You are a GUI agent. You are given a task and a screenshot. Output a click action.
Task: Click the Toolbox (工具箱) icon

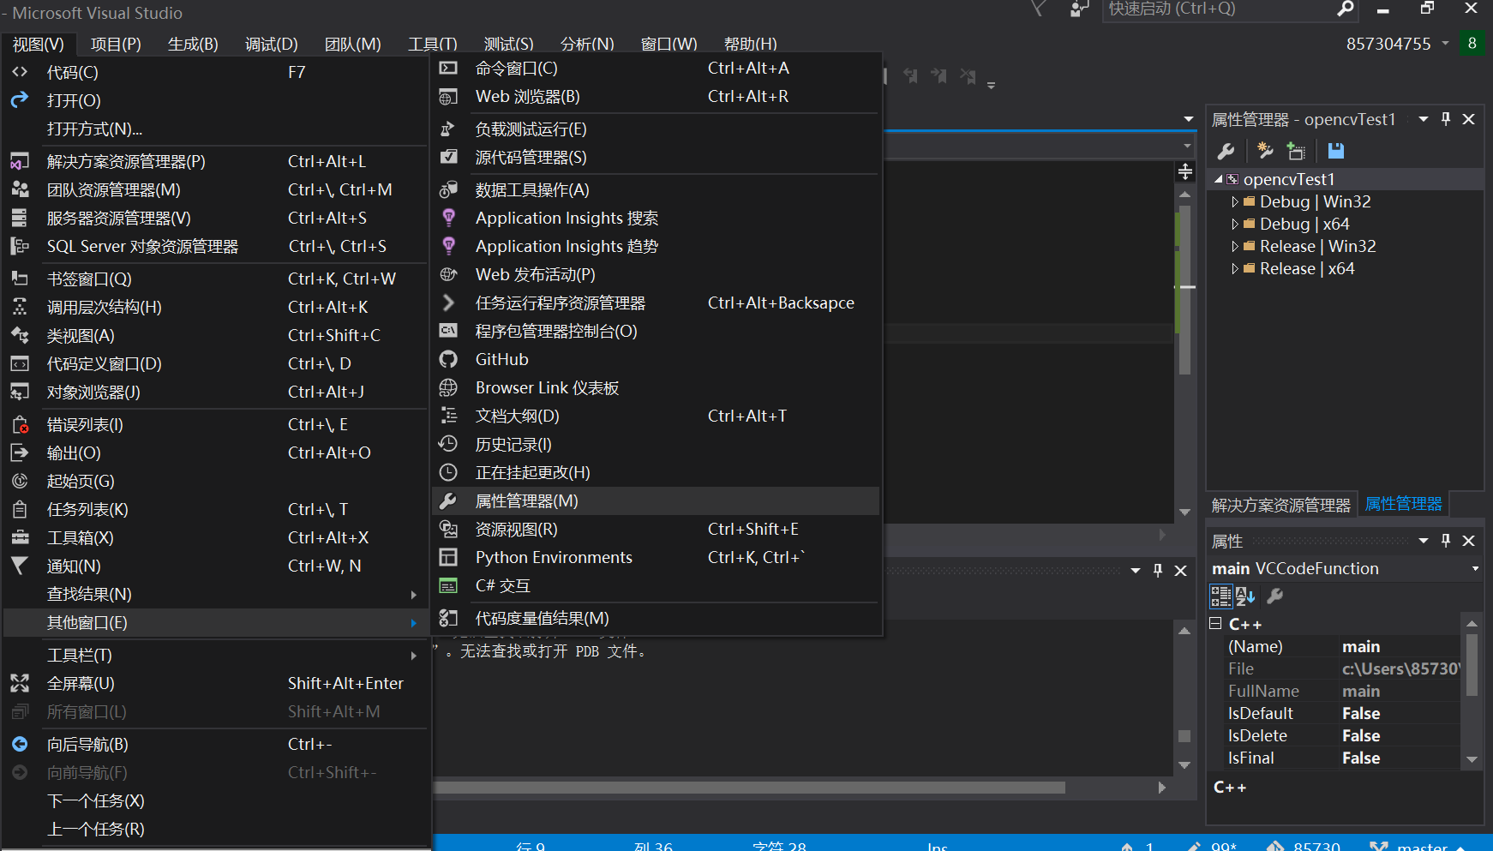(x=20, y=537)
